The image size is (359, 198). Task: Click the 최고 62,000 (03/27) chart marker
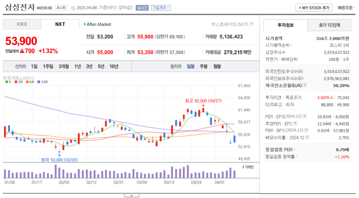[x=203, y=101]
